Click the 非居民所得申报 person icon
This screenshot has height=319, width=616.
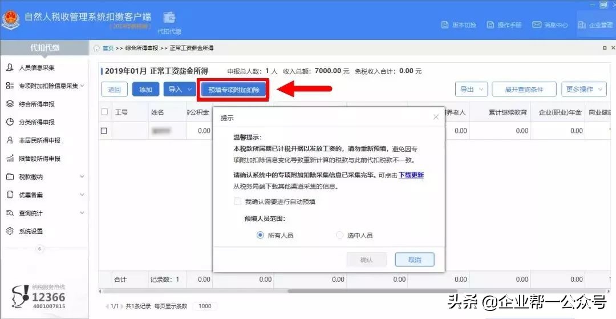point(10,140)
